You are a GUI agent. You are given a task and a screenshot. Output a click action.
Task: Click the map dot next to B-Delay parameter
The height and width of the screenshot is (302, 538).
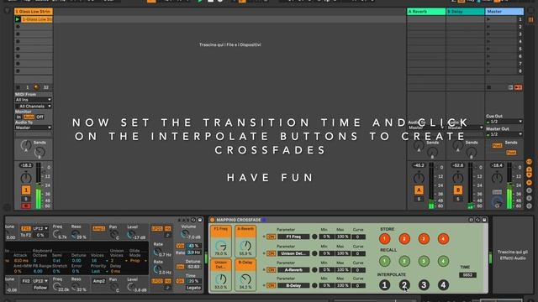pos(314,285)
